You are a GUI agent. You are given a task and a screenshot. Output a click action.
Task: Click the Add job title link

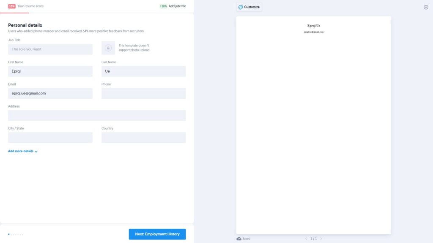click(x=177, y=6)
